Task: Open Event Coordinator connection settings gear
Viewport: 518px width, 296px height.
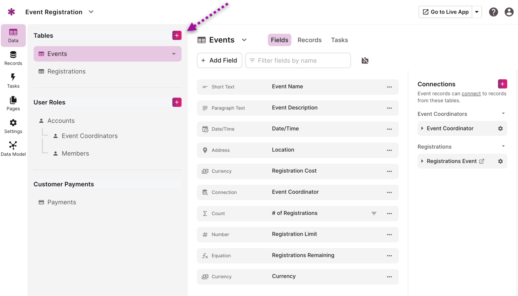Action: pos(500,129)
